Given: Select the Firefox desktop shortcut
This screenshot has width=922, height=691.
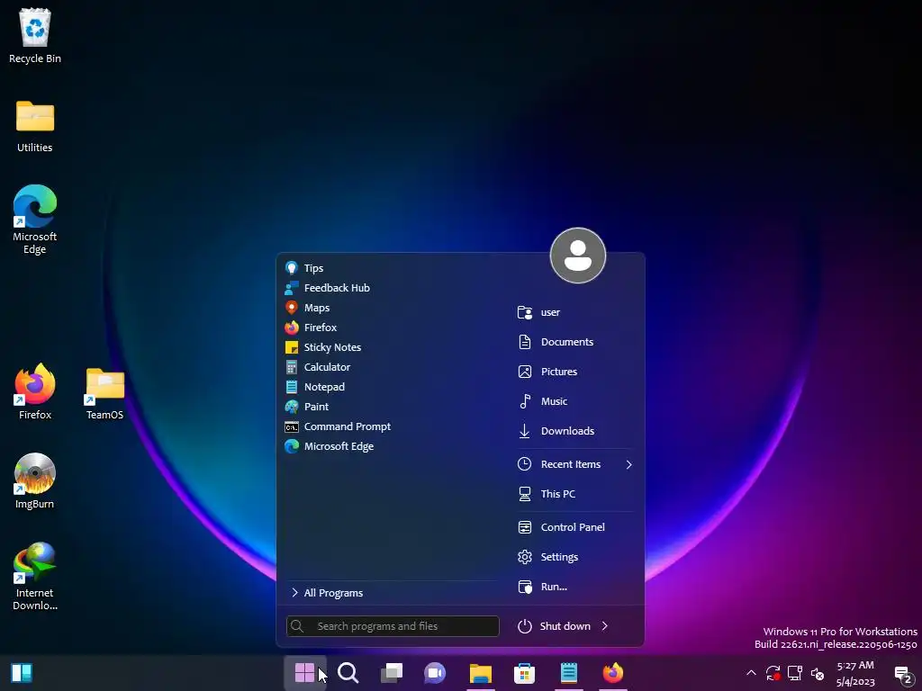Looking at the screenshot, I should click(35, 392).
